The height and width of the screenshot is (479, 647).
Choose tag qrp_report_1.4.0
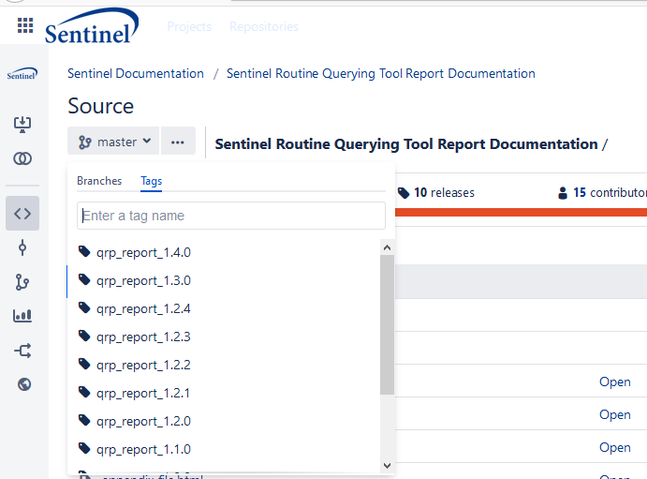tap(143, 252)
